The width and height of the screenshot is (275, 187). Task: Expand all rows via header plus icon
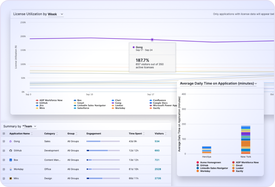point(4,134)
